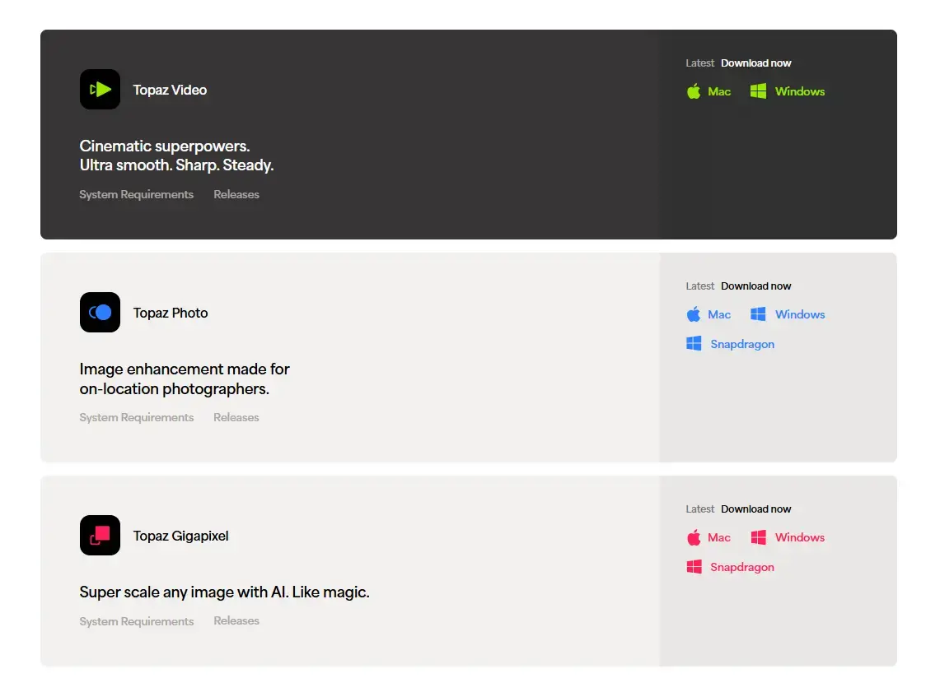Screen dimensions: 926x692
Task: Click the Topaz Gigapixel app icon
Action: coord(100,536)
